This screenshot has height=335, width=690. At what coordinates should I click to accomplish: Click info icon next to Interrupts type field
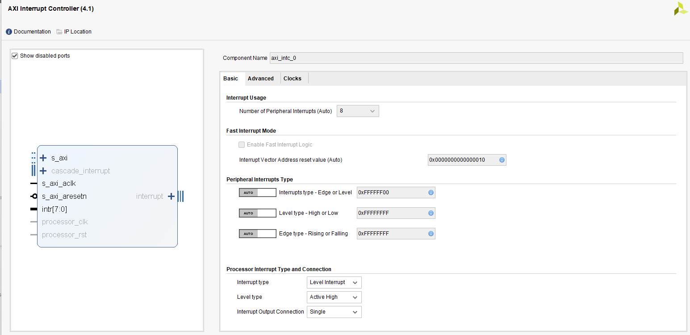point(430,192)
